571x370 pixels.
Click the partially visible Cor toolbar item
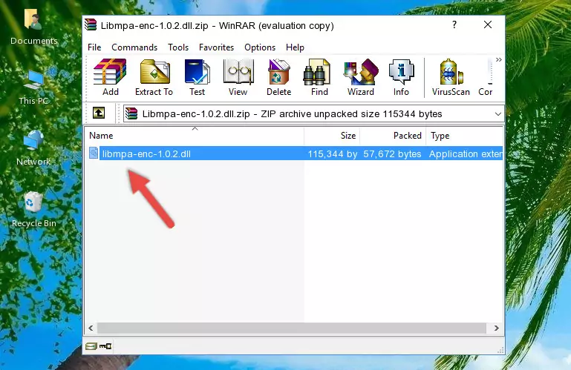click(486, 77)
